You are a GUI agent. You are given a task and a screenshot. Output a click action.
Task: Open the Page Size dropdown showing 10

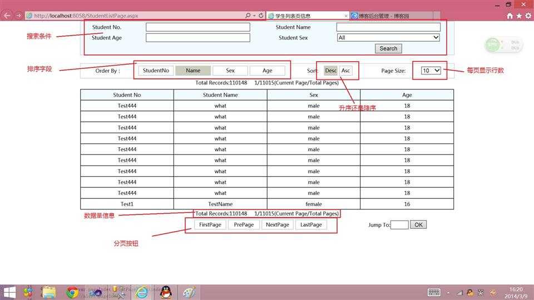coord(431,71)
